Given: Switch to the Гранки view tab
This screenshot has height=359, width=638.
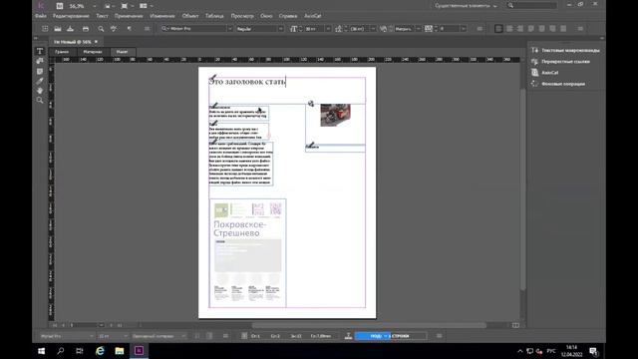Looking at the screenshot, I should click(x=62, y=52).
